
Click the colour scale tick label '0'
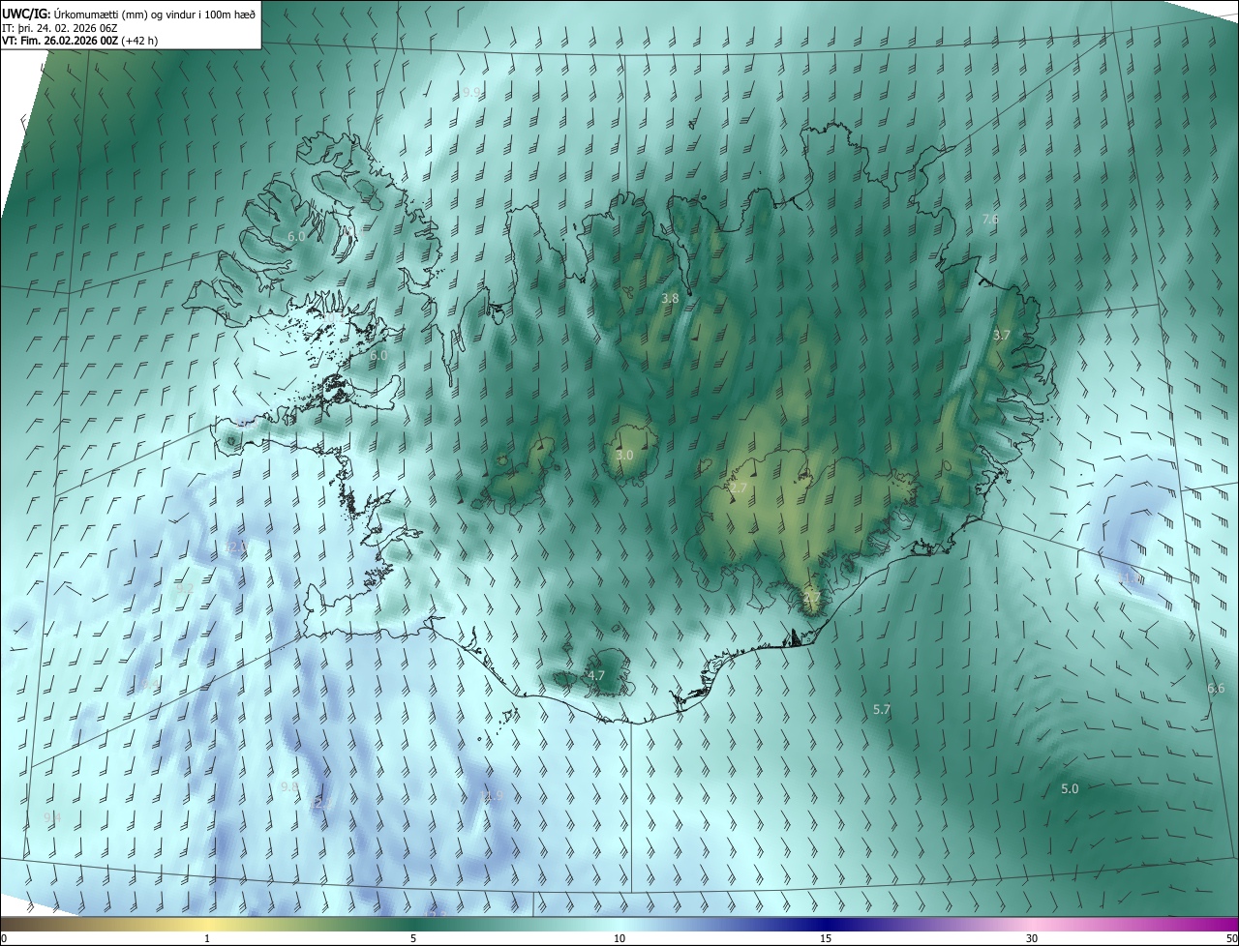click(4, 938)
